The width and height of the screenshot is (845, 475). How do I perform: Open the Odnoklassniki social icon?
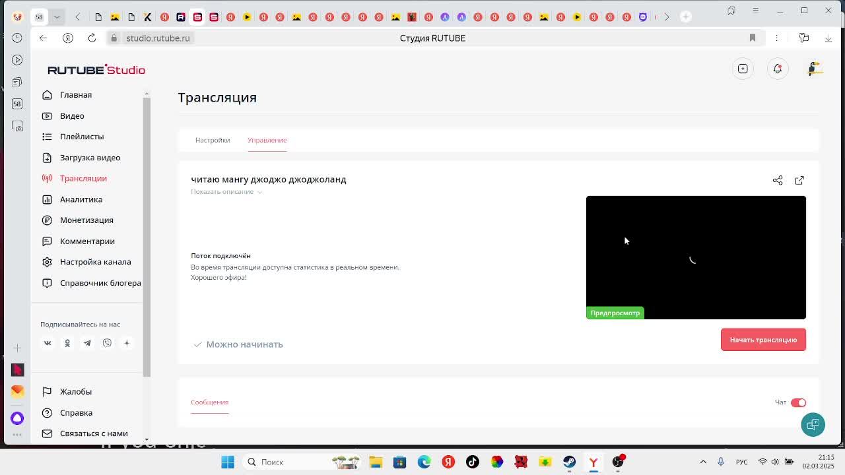pos(67,343)
